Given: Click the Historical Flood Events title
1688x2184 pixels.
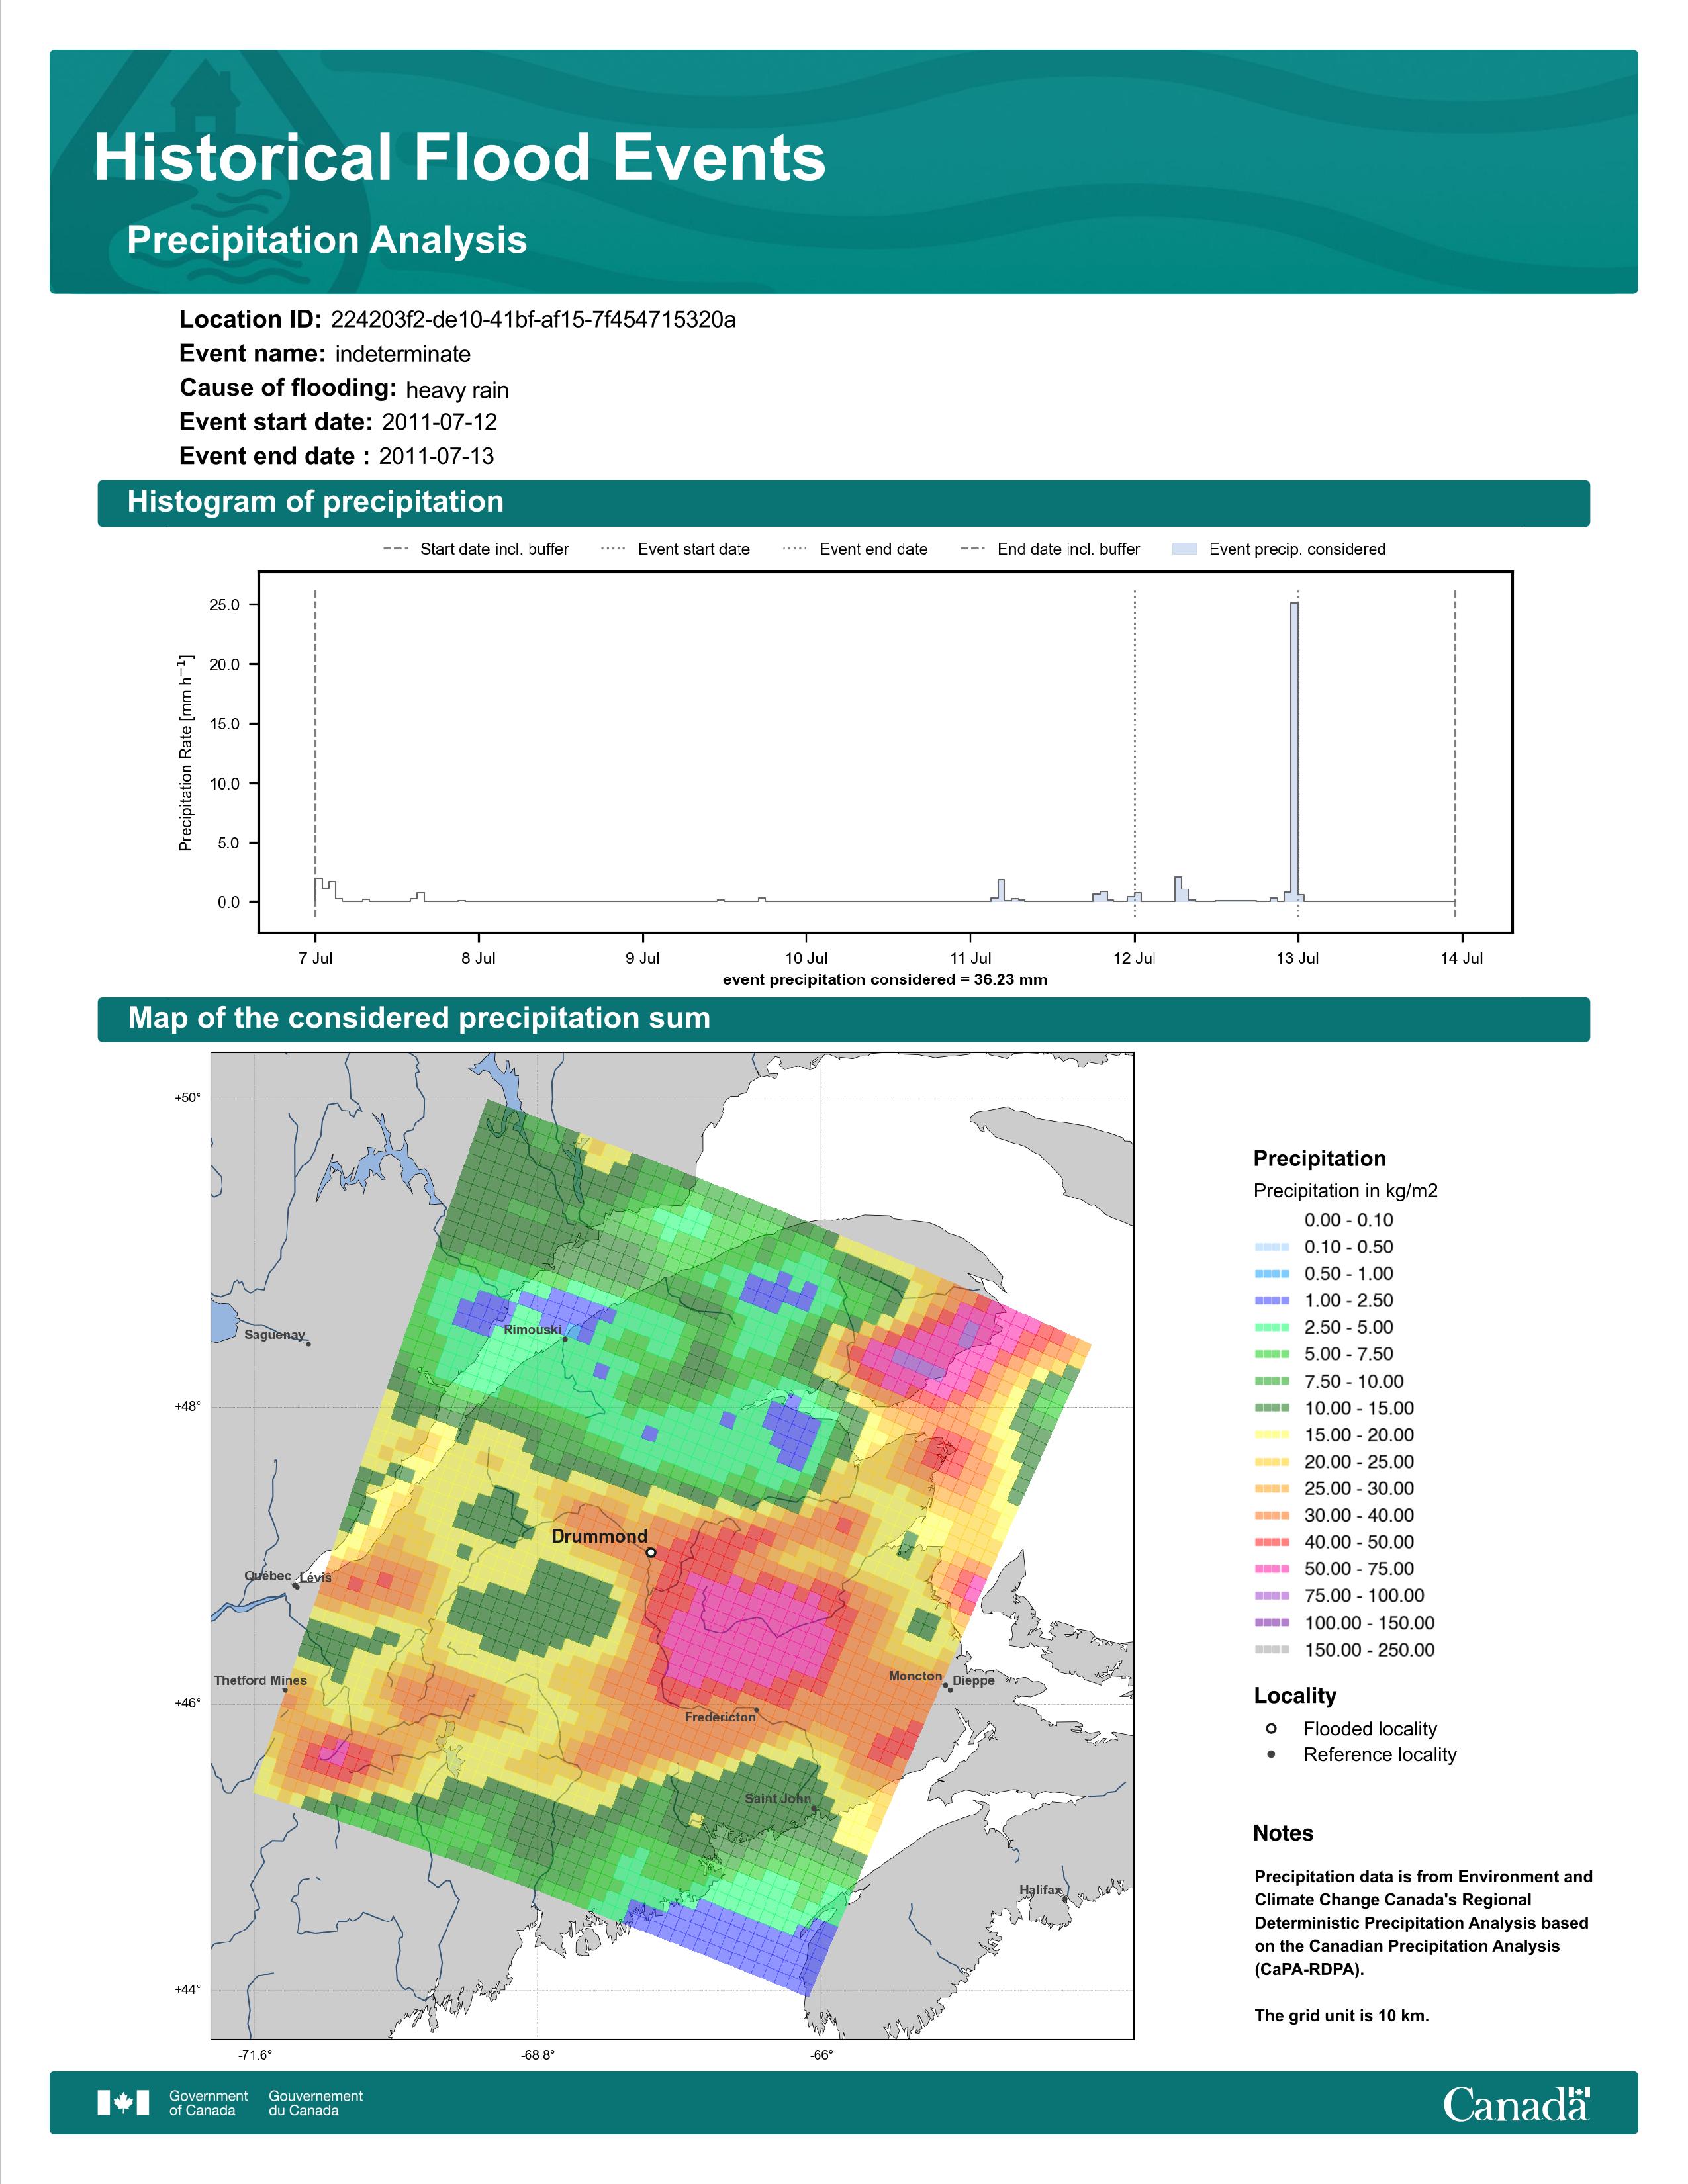Looking at the screenshot, I should tap(460, 158).
